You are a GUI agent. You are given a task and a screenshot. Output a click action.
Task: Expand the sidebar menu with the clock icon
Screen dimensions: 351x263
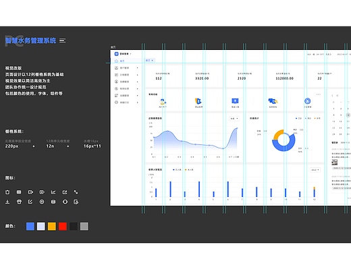click(137, 88)
